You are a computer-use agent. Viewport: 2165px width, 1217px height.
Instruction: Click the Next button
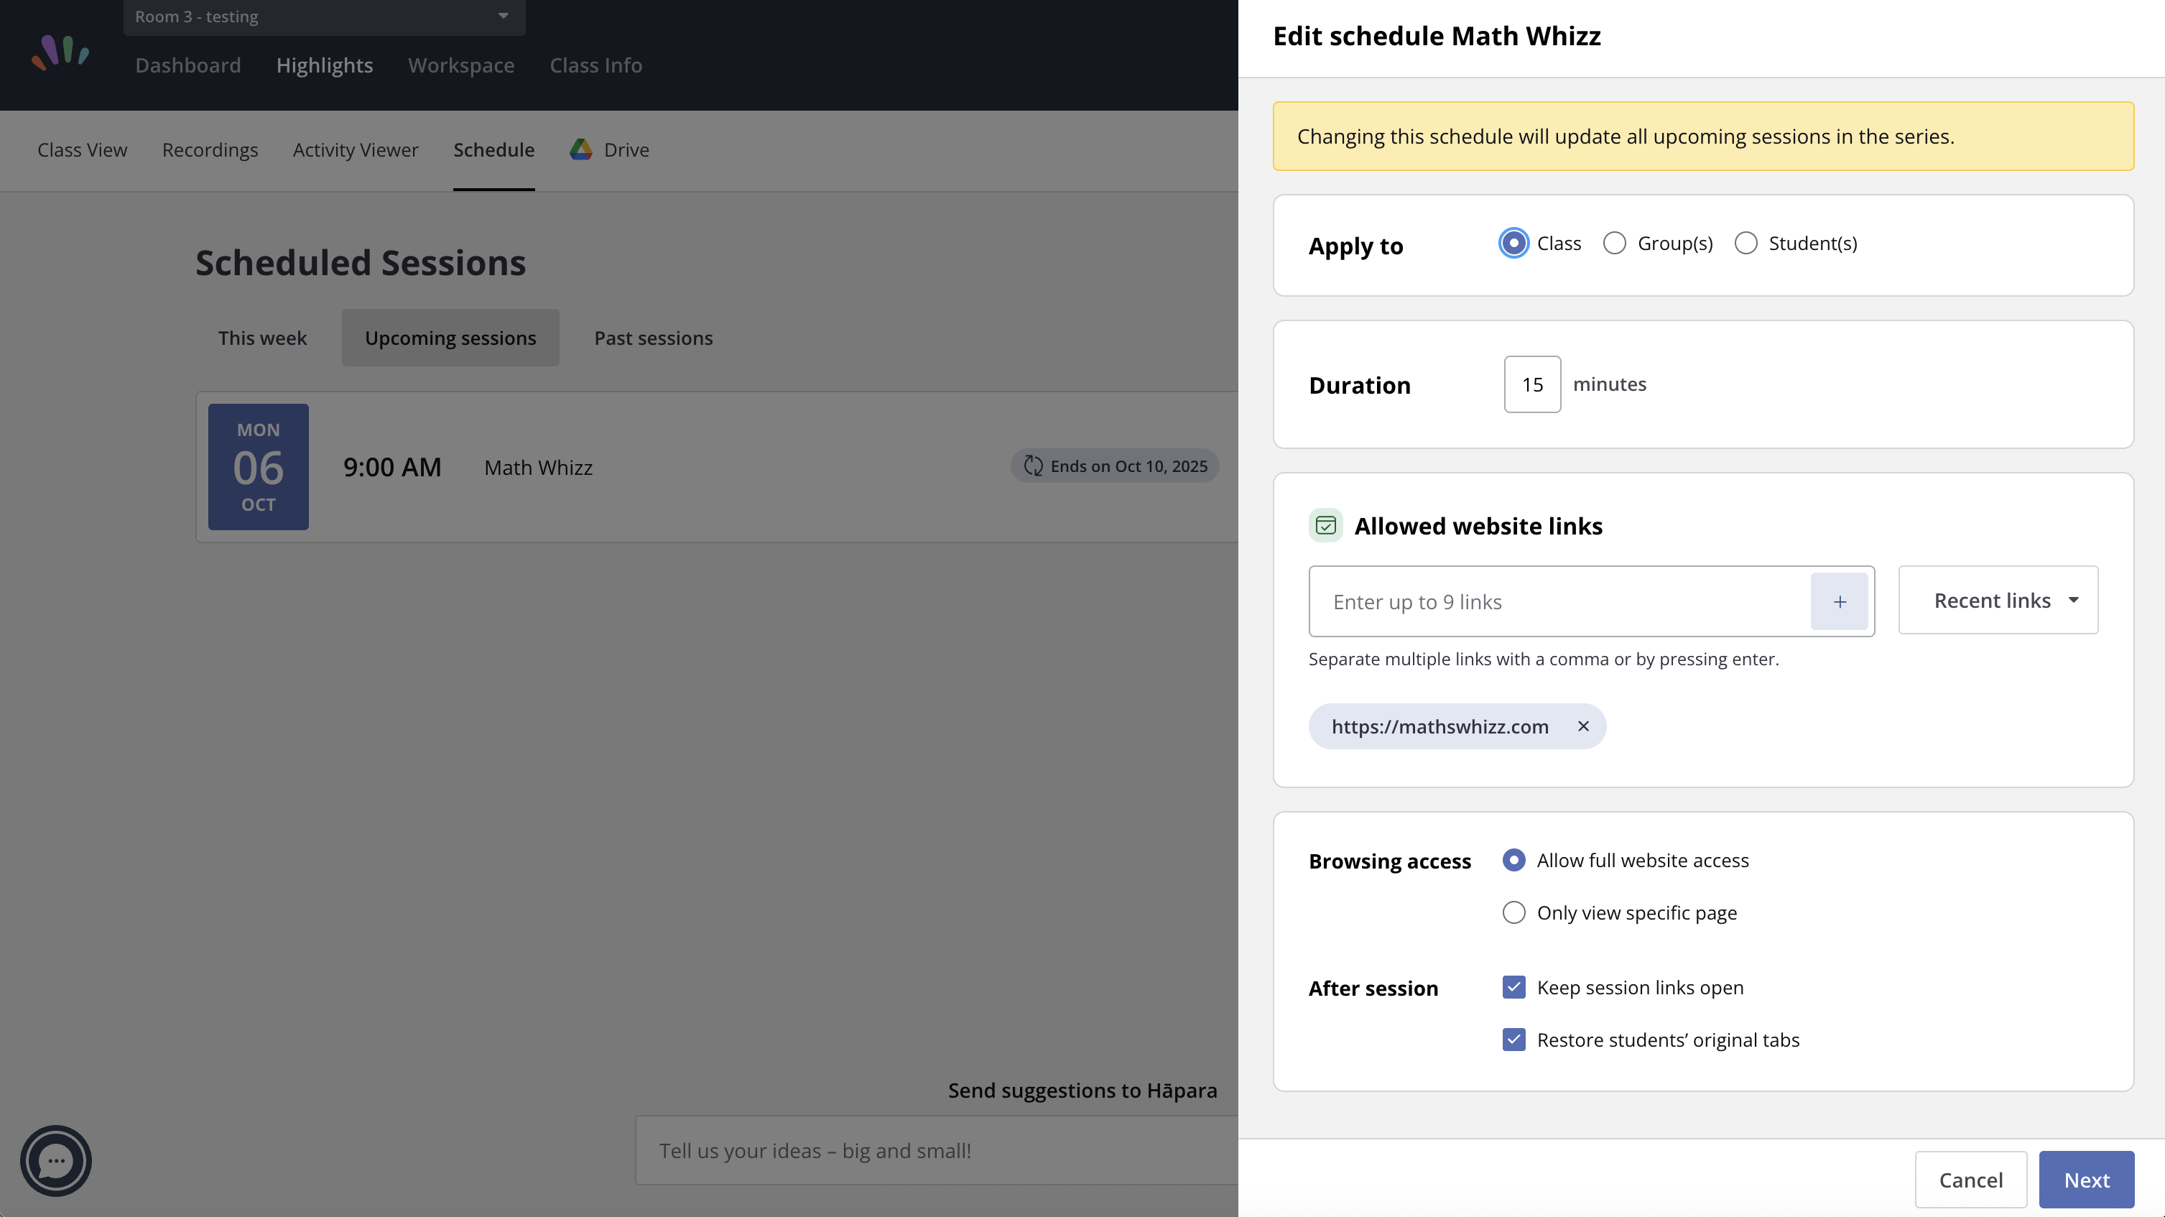(2087, 1180)
